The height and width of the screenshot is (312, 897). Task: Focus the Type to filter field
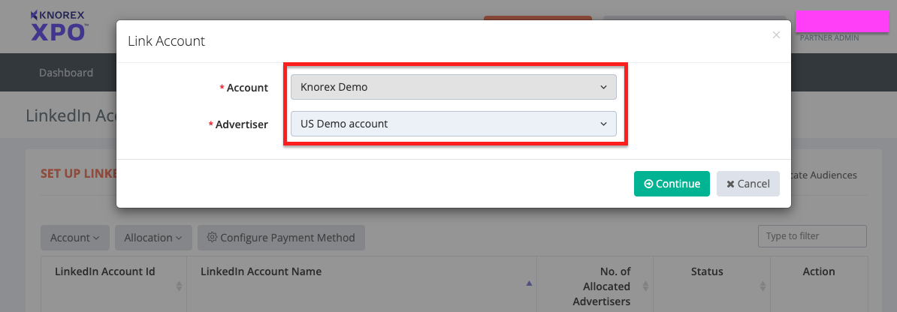coord(812,236)
